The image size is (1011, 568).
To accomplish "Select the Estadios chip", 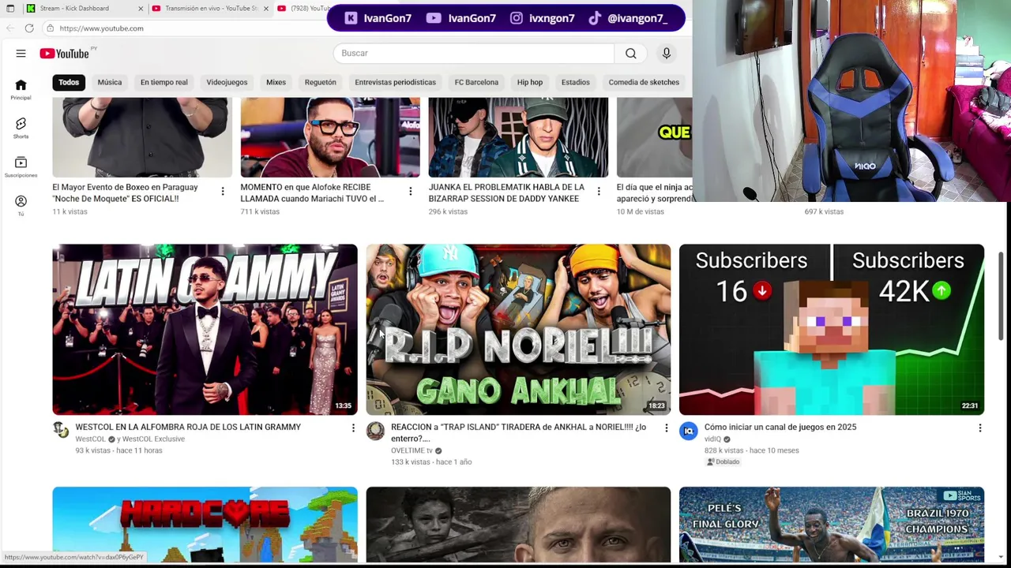I will click(575, 82).
